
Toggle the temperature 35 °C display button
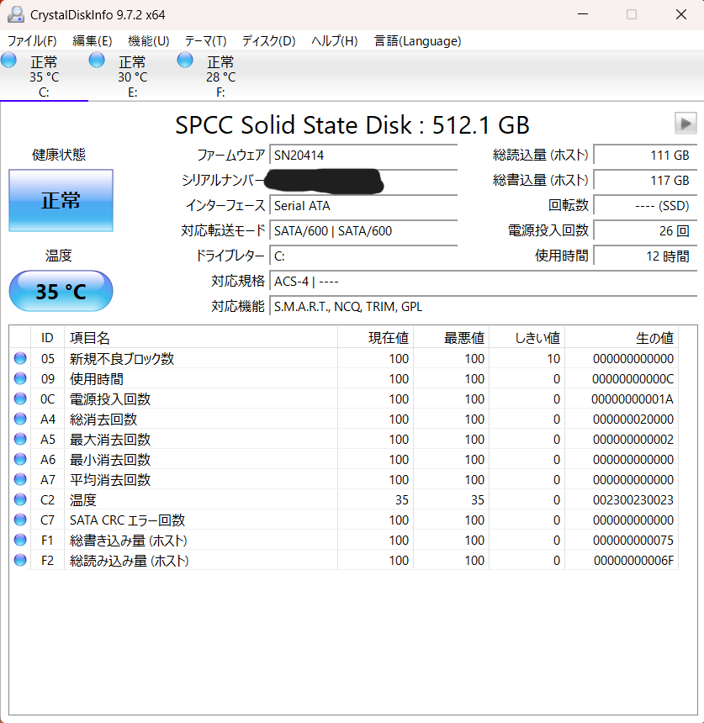click(x=60, y=290)
